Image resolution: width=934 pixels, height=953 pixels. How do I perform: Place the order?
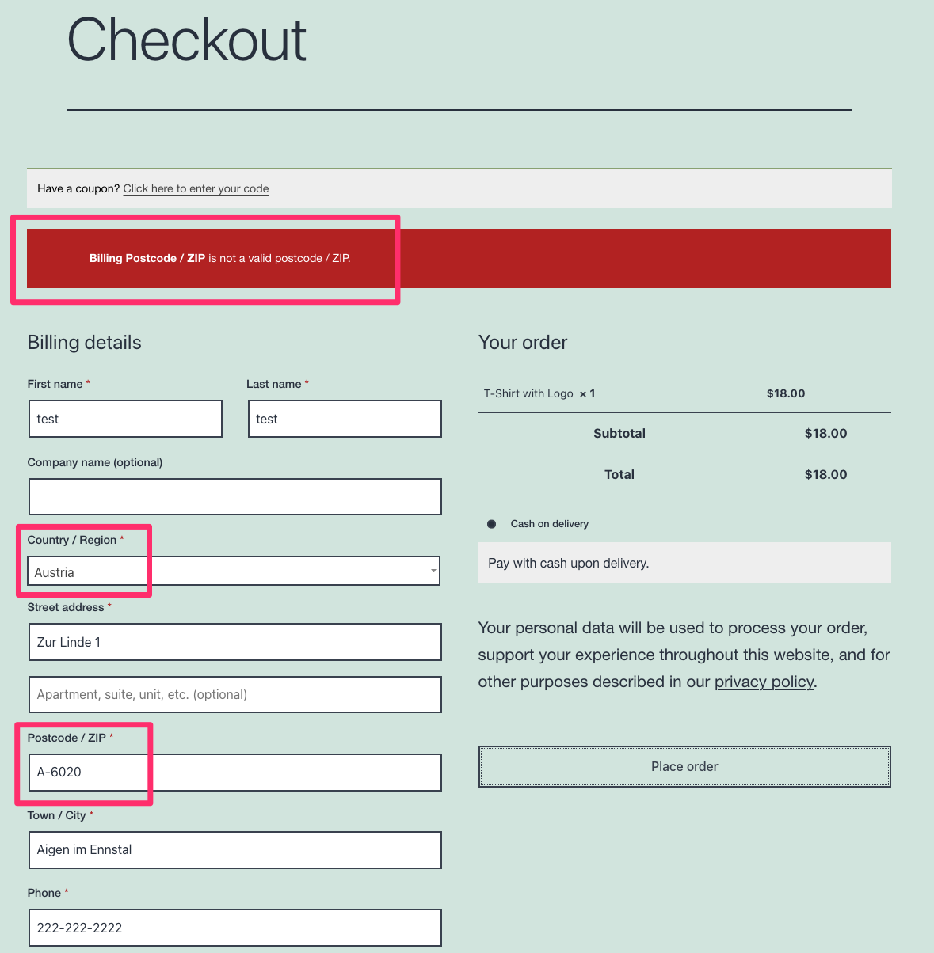point(684,766)
